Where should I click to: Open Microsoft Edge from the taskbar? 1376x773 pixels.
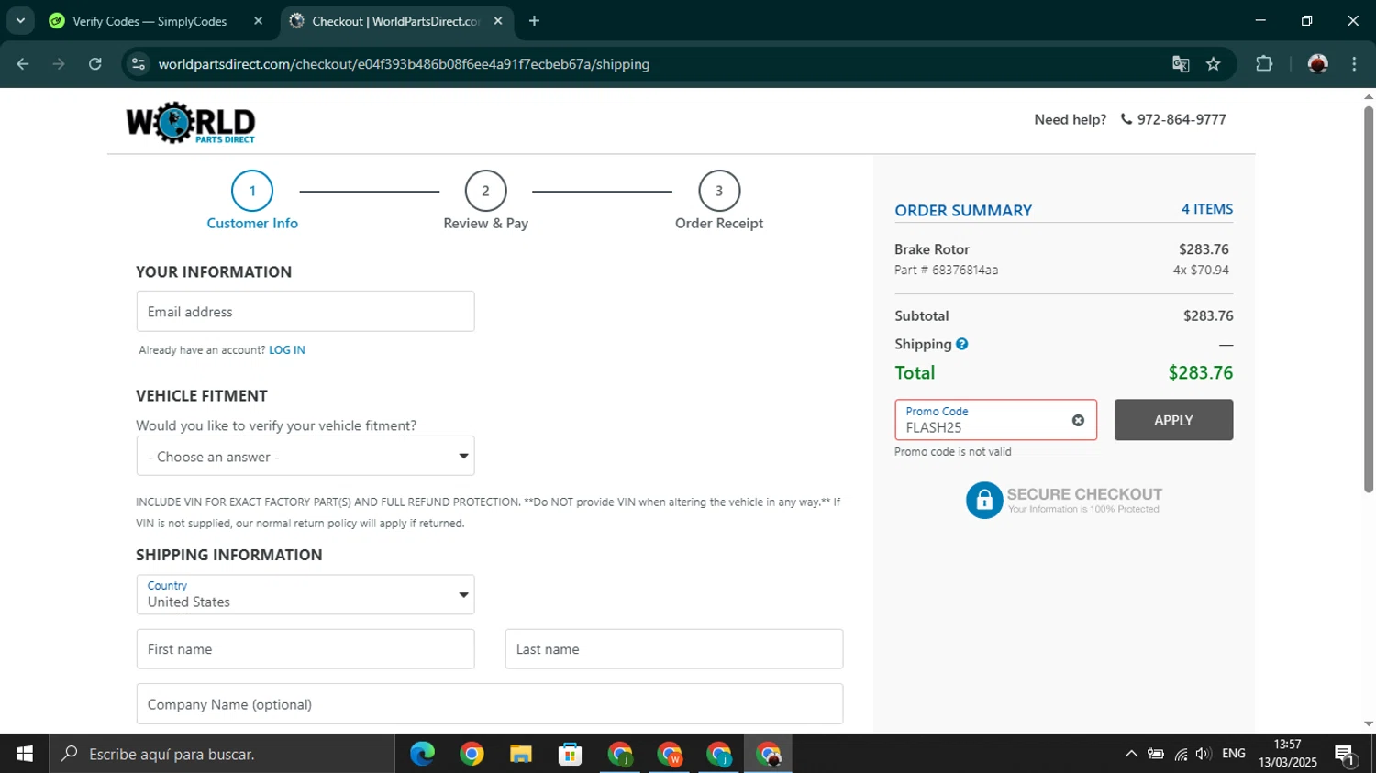coord(422,754)
